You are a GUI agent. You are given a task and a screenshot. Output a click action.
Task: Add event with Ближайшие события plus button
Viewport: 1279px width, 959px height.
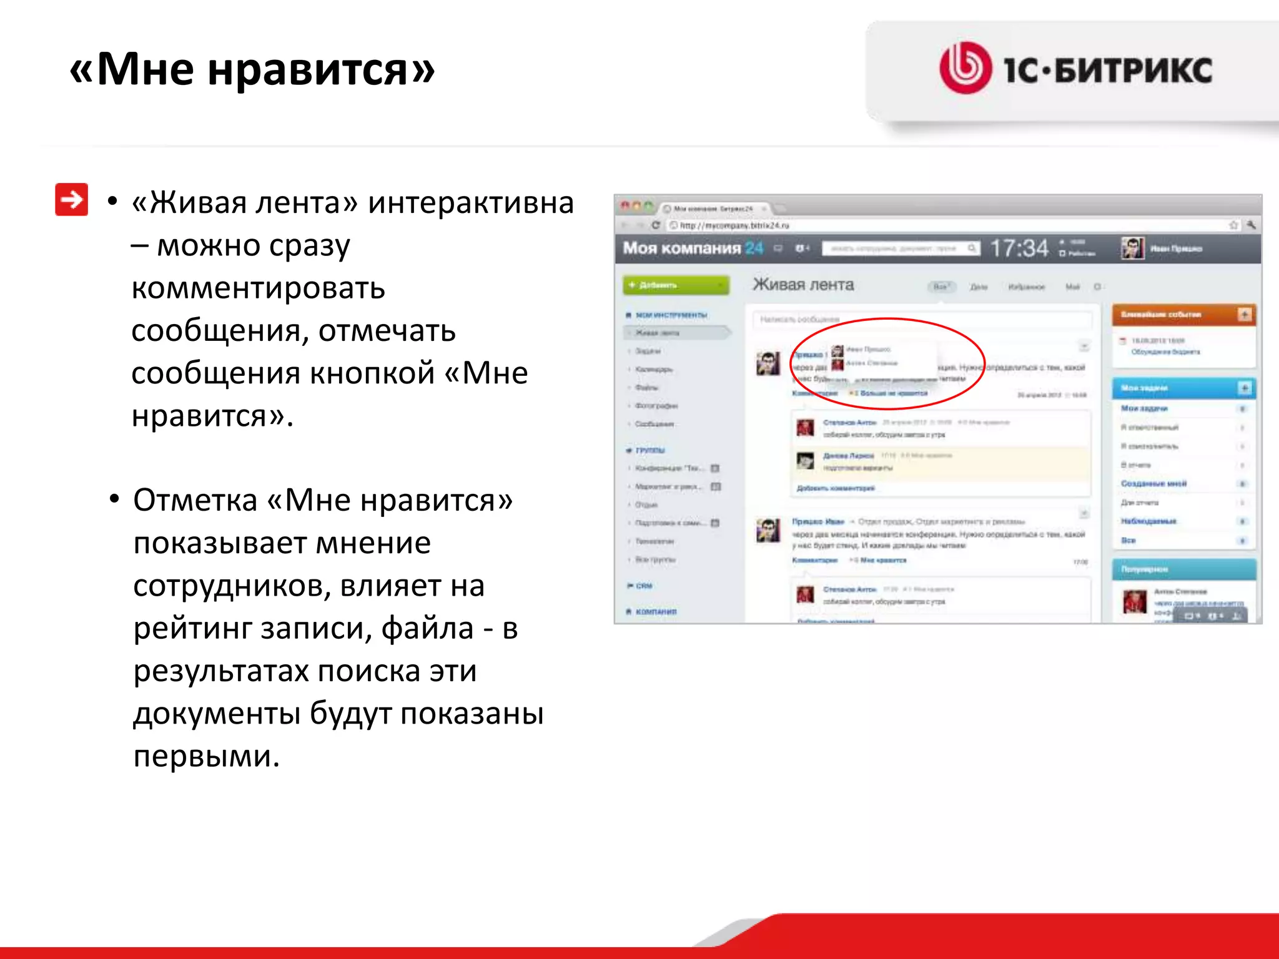[1244, 315]
